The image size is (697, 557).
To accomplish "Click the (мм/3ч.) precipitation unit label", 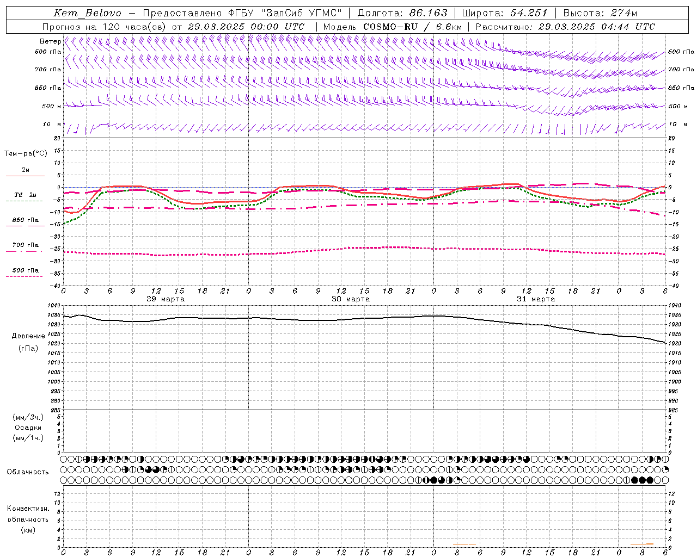I will tap(28, 418).
